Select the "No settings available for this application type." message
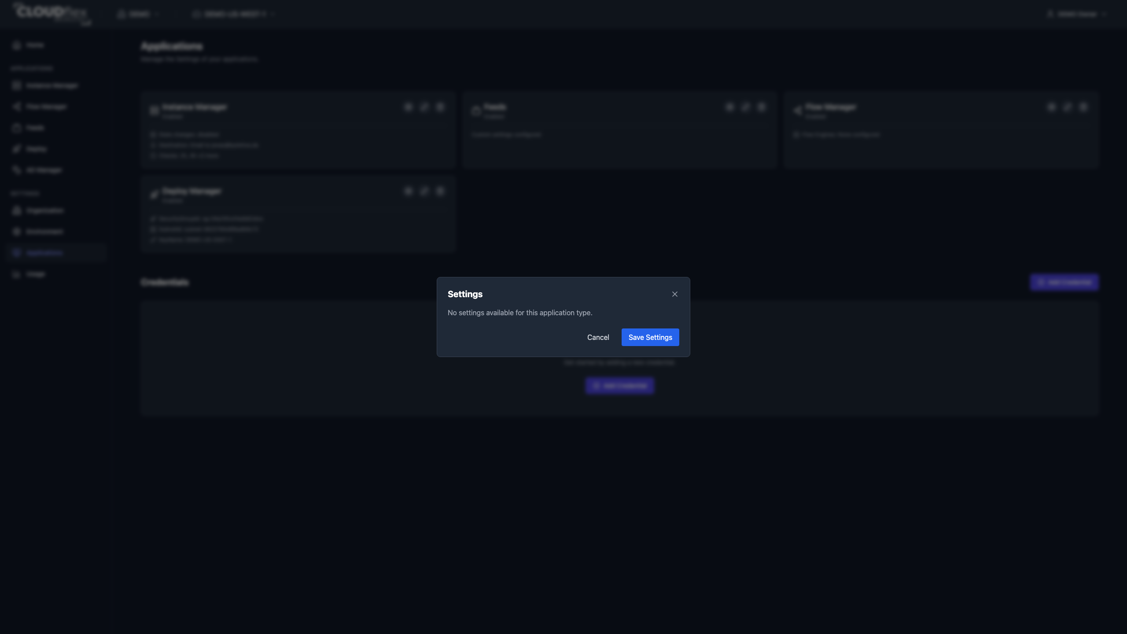The width and height of the screenshot is (1127, 634). coord(520,313)
